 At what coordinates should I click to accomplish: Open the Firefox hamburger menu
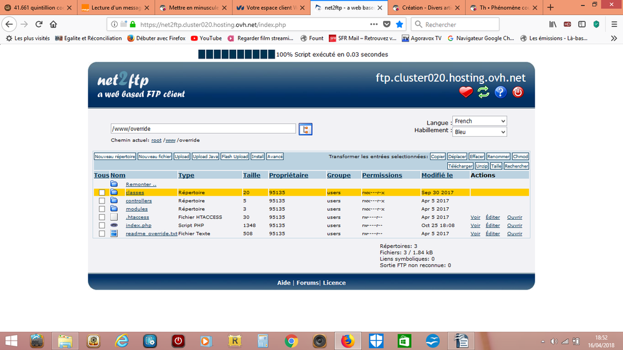[614, 24]
